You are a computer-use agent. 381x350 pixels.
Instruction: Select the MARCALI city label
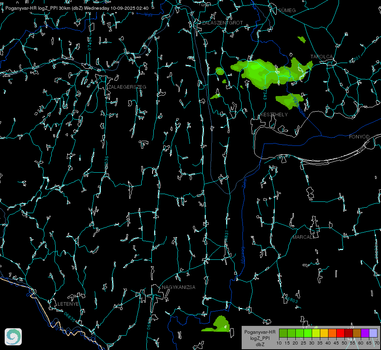click(x=303, y=237)
